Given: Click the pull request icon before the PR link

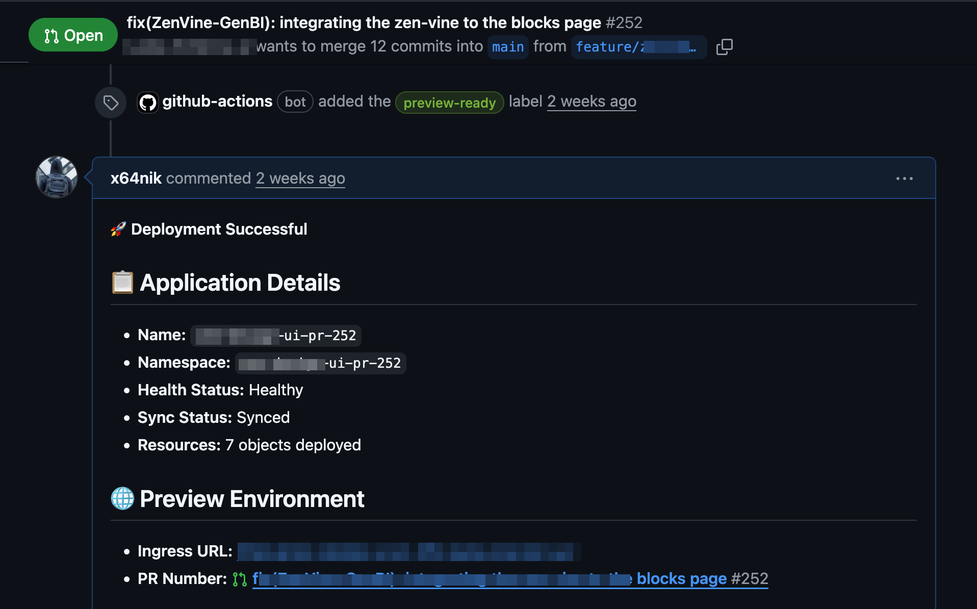Looking at the screenshot, I should [x=240, y=579].
